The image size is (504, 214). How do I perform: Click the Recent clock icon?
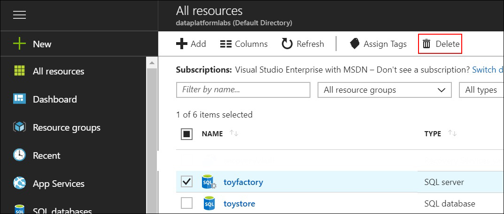(19, 155)
